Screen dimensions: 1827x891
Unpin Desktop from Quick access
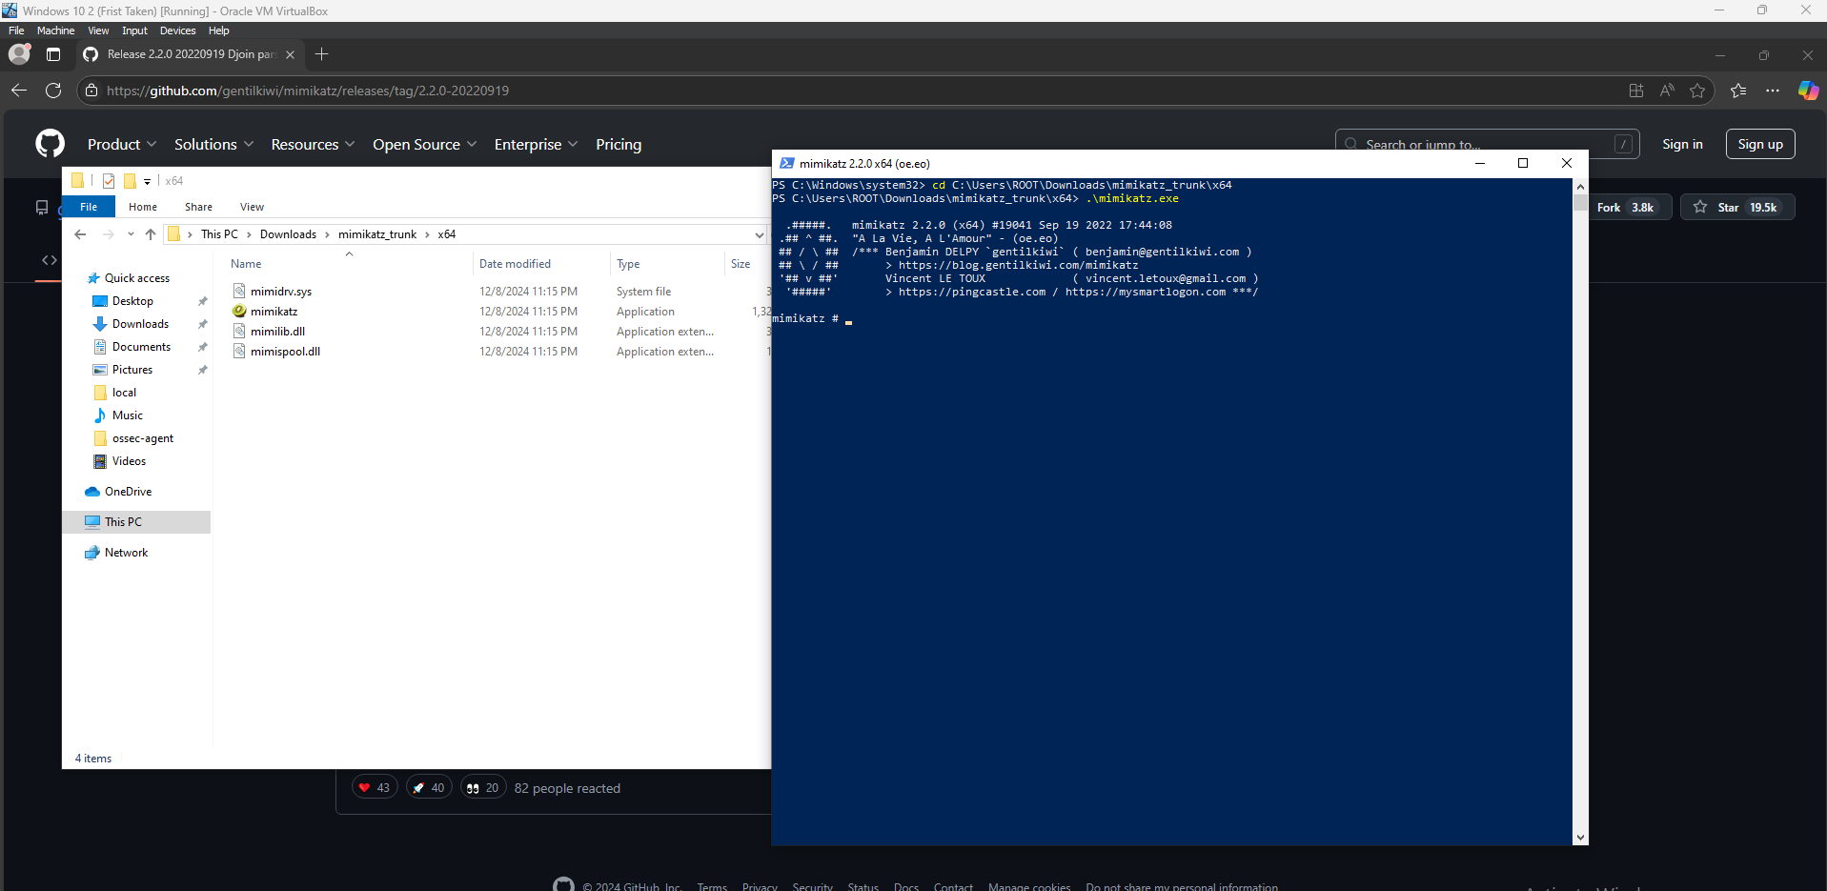coord(202,300)
